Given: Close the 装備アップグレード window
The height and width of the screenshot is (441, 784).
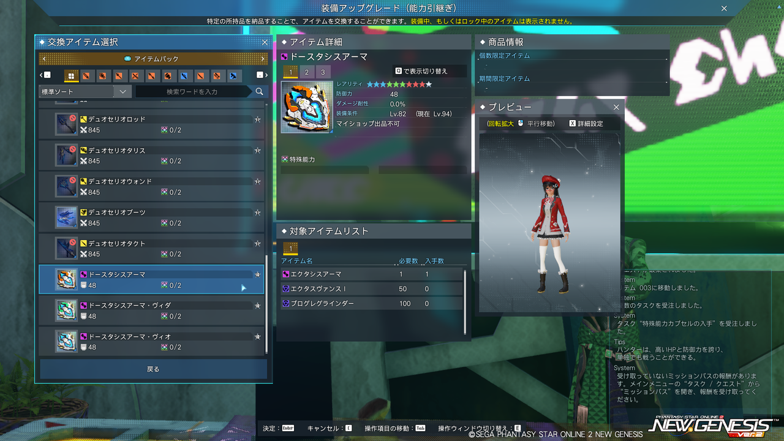Looking at the screenshot, I should click(724, 9).
